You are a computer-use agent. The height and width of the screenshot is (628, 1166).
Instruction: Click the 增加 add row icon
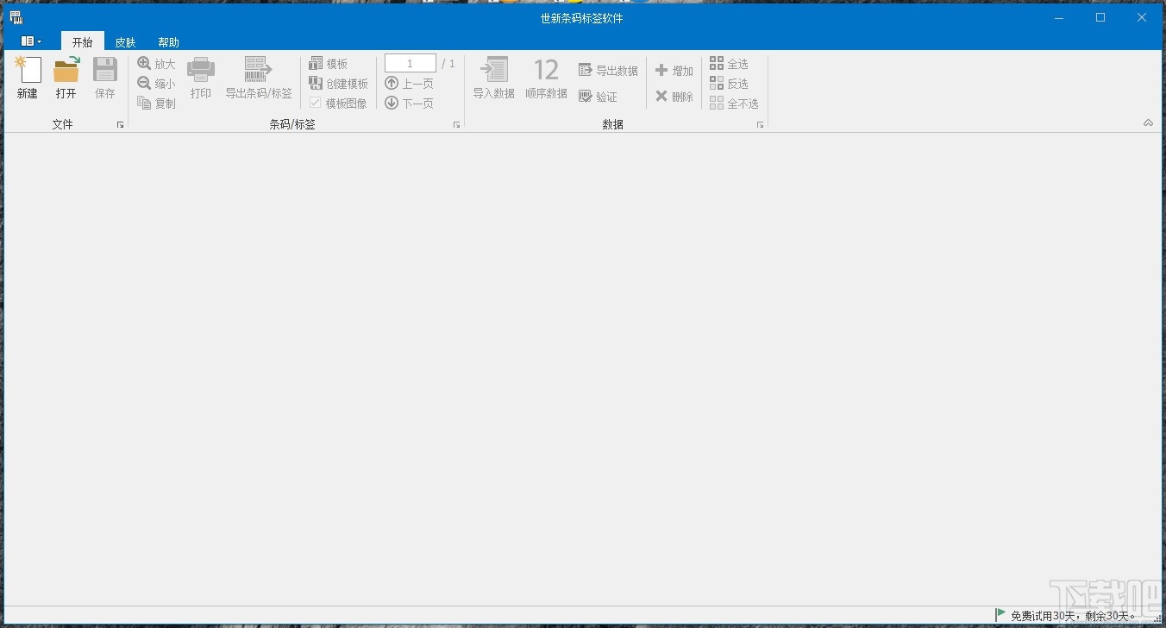point(674,70)
